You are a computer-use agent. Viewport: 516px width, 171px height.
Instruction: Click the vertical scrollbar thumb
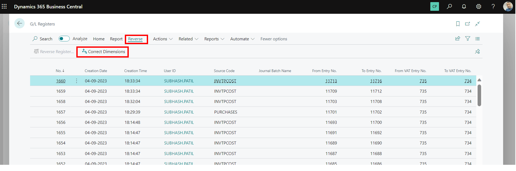click(x=479, y=95)
